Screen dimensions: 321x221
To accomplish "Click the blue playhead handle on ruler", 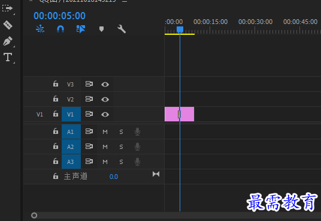I will tap(180, 29).
